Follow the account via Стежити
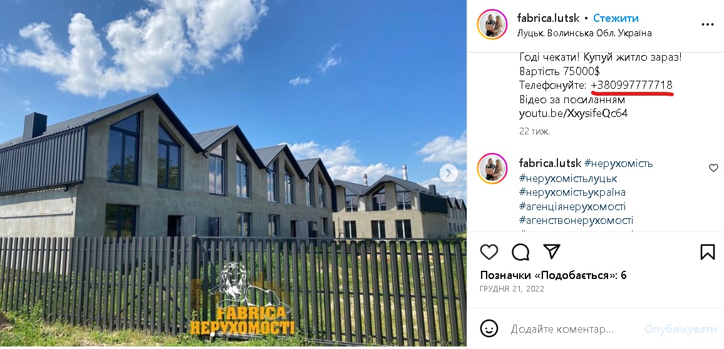Image resolution: width=724 pixels, height=349 pixels. [x=616, y=18]
